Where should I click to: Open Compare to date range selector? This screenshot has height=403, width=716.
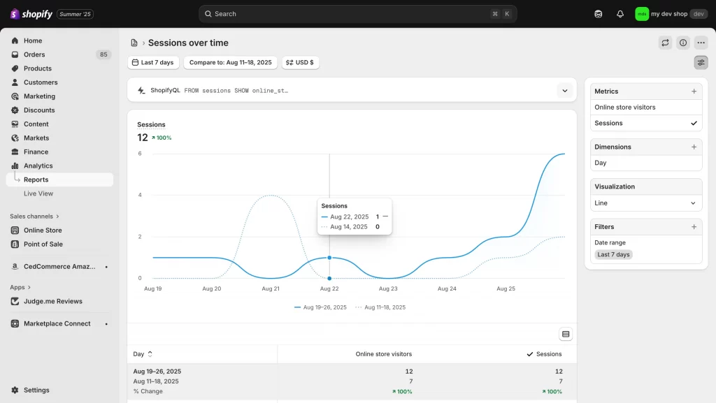pyautogui.click(x=231, y=62)
